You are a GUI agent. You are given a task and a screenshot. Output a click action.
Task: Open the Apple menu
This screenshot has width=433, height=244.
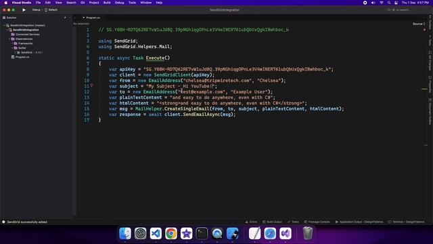(x=6, y=3)
